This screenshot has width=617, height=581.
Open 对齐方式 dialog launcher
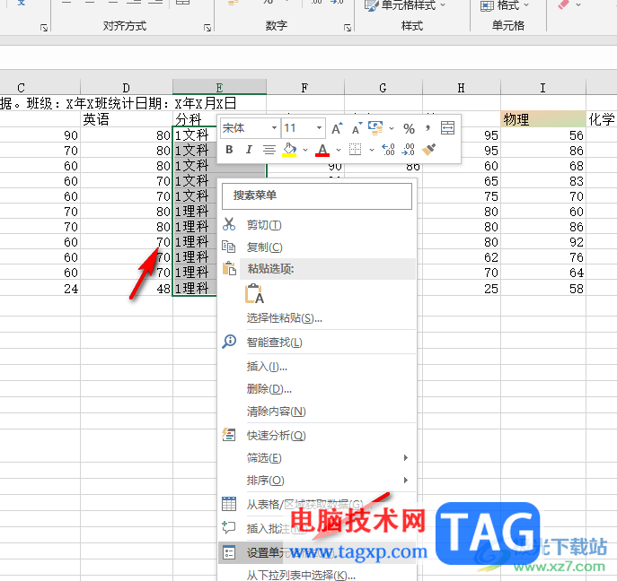(207, 28)
